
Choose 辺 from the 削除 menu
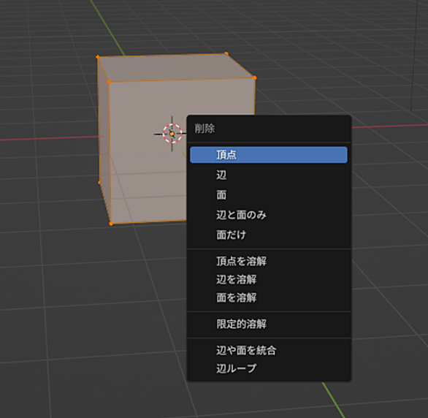point(269,175)
